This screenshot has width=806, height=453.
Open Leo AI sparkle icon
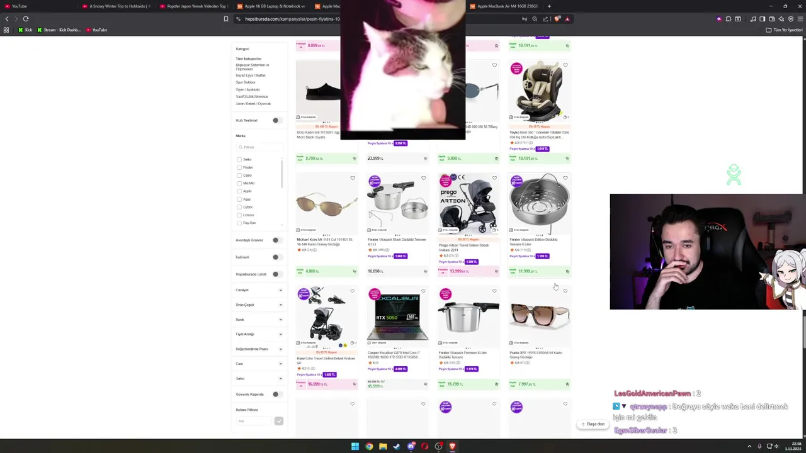tap(781, 19)
